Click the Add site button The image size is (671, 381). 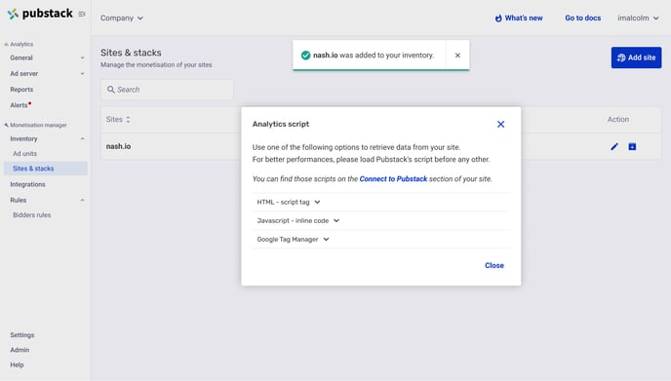point(636,57)
